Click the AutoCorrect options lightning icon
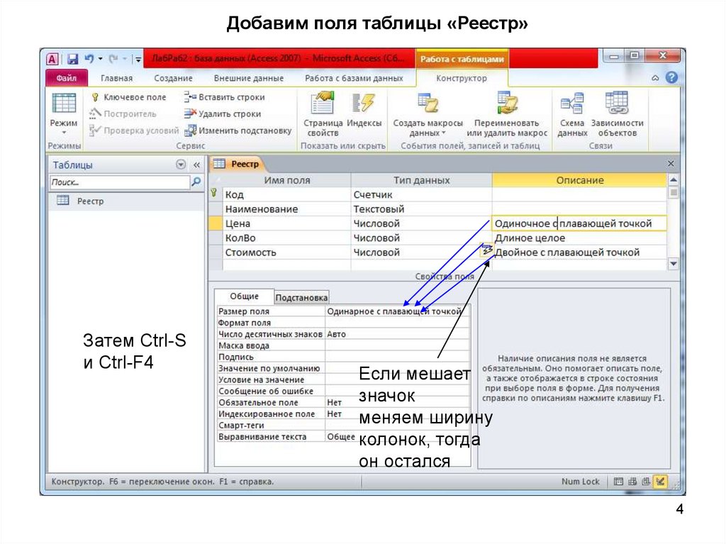The image size is (726, 544). (486, 250)
